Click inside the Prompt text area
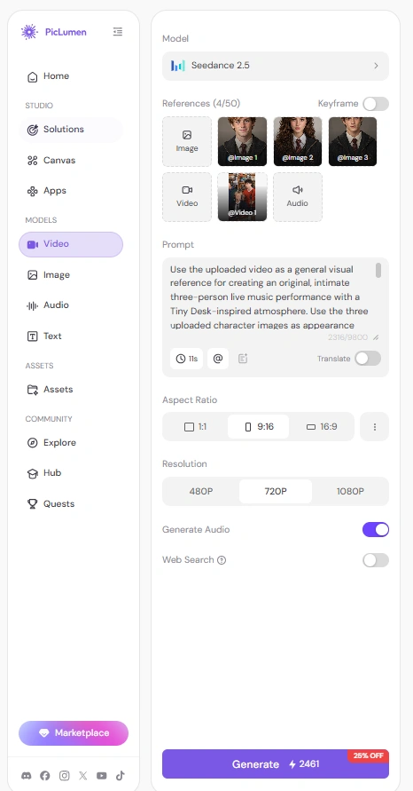413x791 pixels. (269, 297)
